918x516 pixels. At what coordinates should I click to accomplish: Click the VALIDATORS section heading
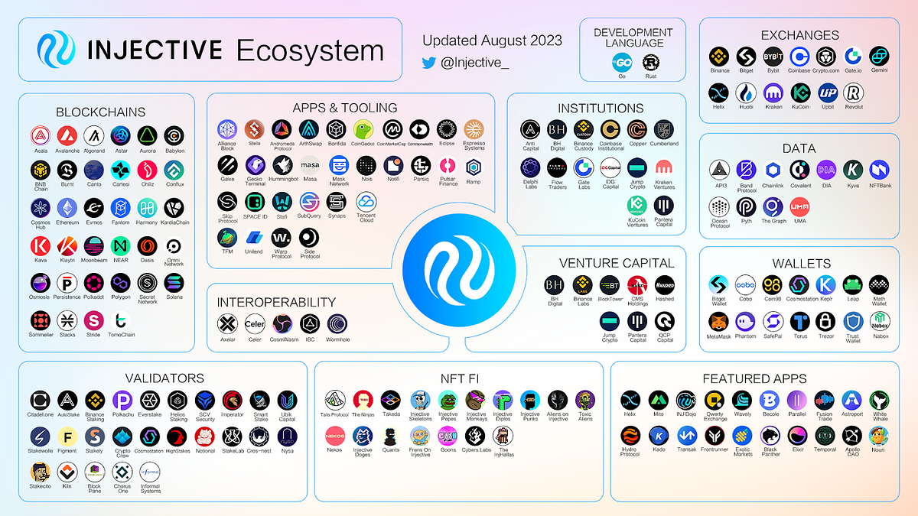point(164,378)
